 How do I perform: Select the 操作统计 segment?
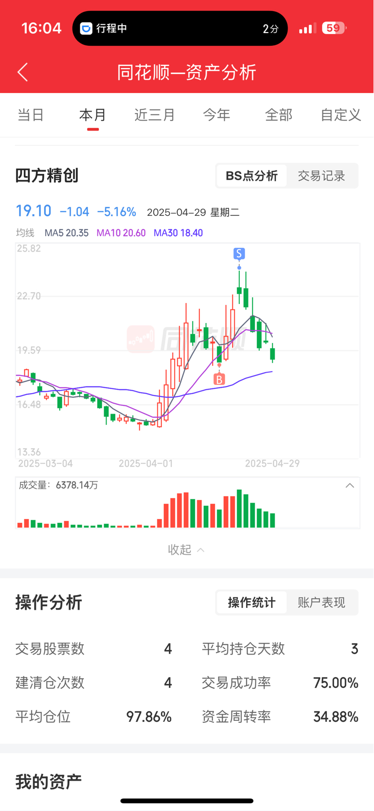pyautogui.click(x=251, y=603)
